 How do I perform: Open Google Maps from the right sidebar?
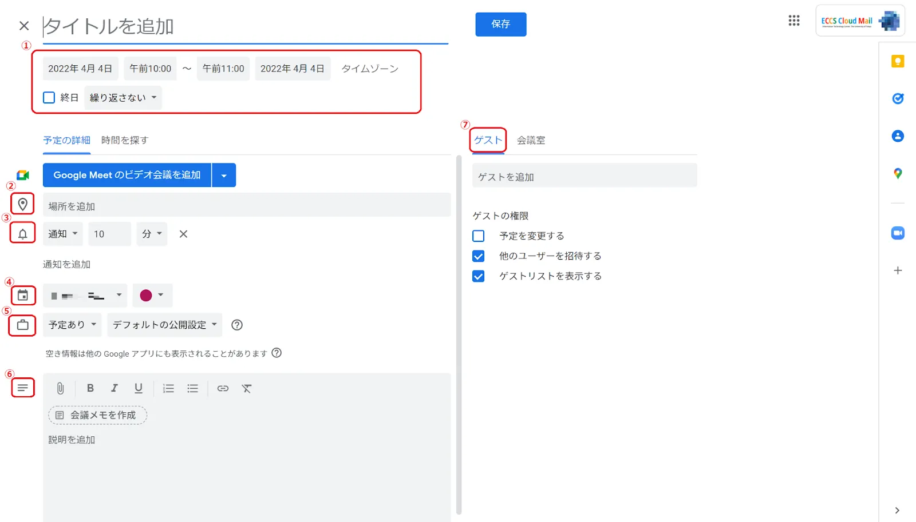coord(897,174)
